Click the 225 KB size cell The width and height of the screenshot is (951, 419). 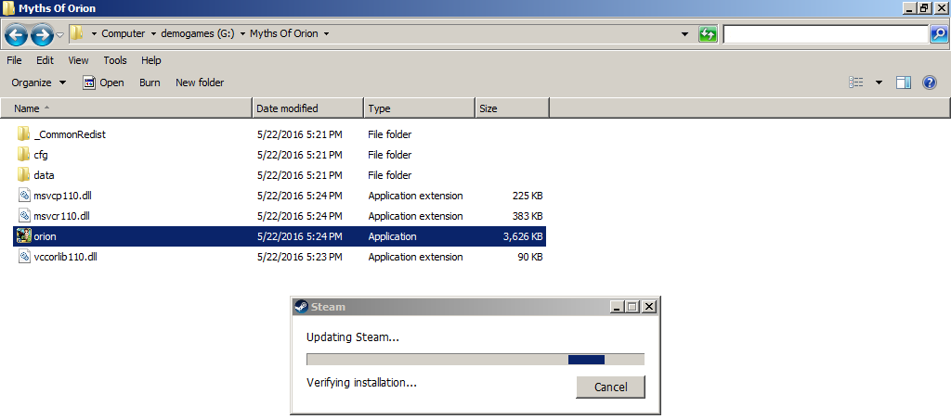(528, 196)
